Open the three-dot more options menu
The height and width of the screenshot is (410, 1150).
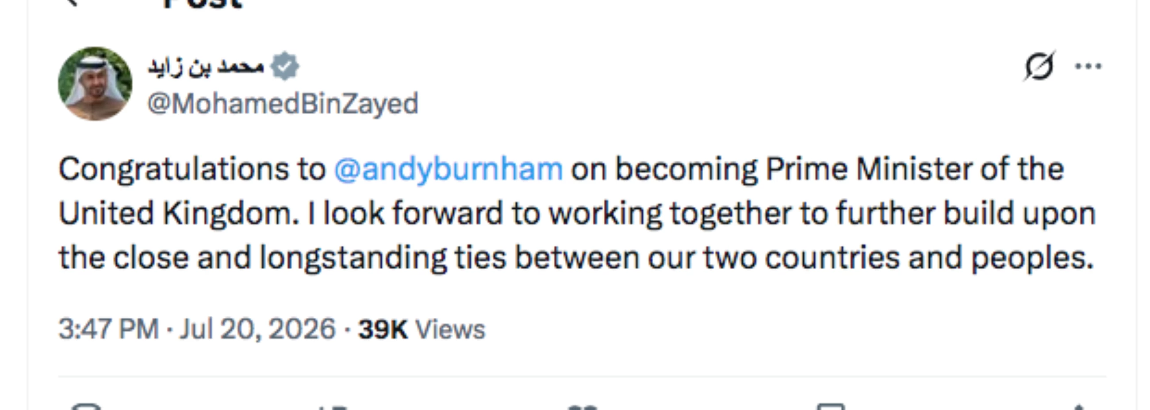click(x=1089, y=67)
